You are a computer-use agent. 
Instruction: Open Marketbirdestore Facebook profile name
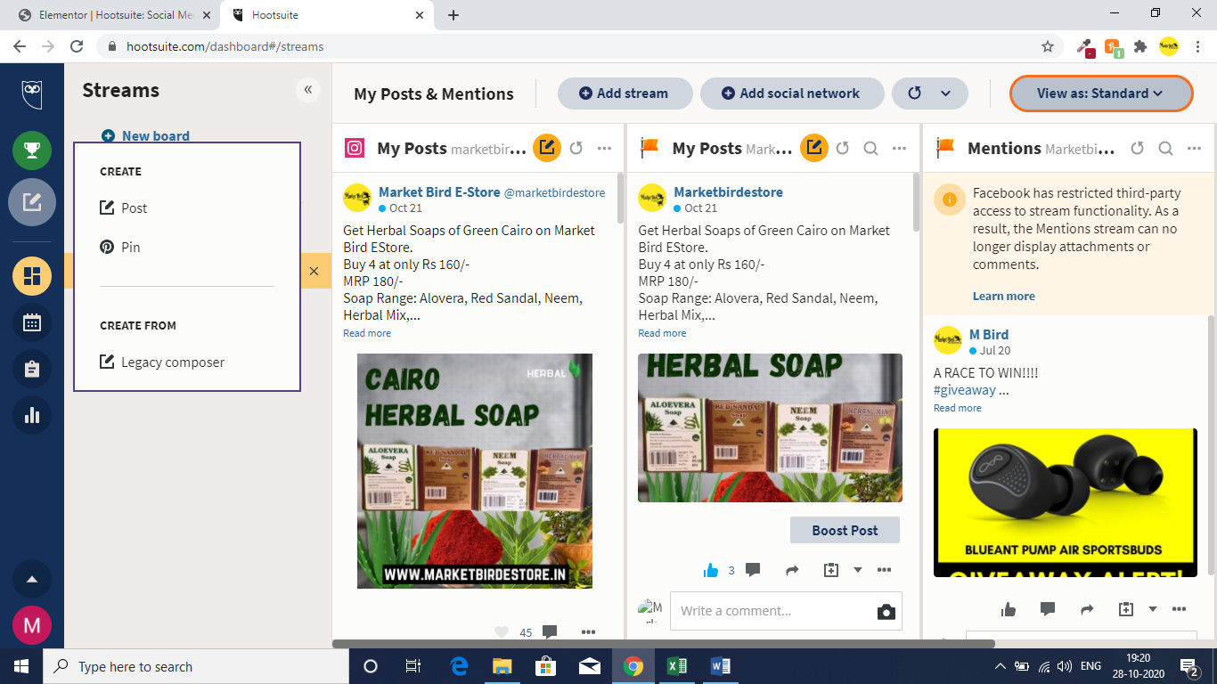pos(728,191)
